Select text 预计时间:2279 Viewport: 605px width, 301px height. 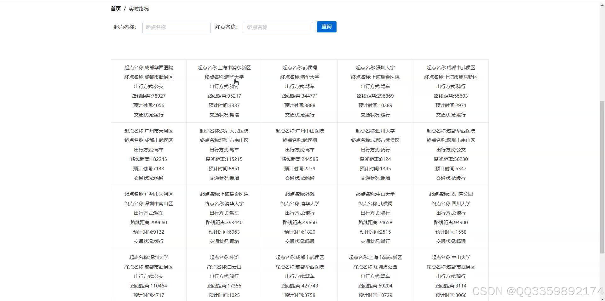coord(300,169)
